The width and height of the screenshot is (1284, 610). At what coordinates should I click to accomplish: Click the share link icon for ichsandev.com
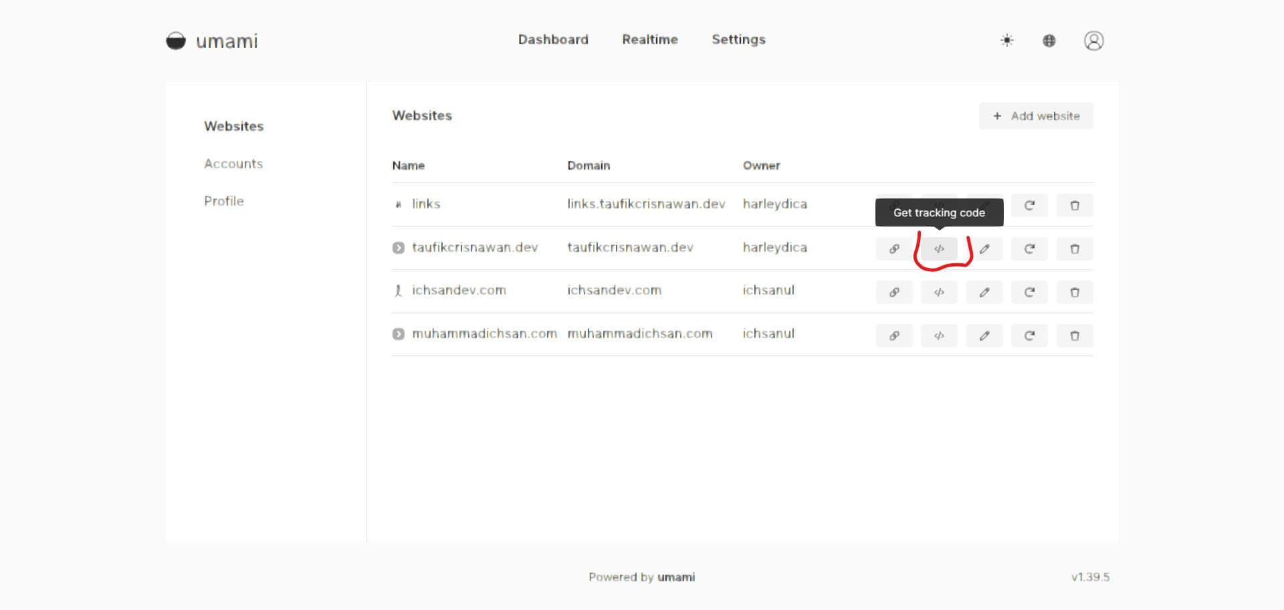tap(894, 292)
